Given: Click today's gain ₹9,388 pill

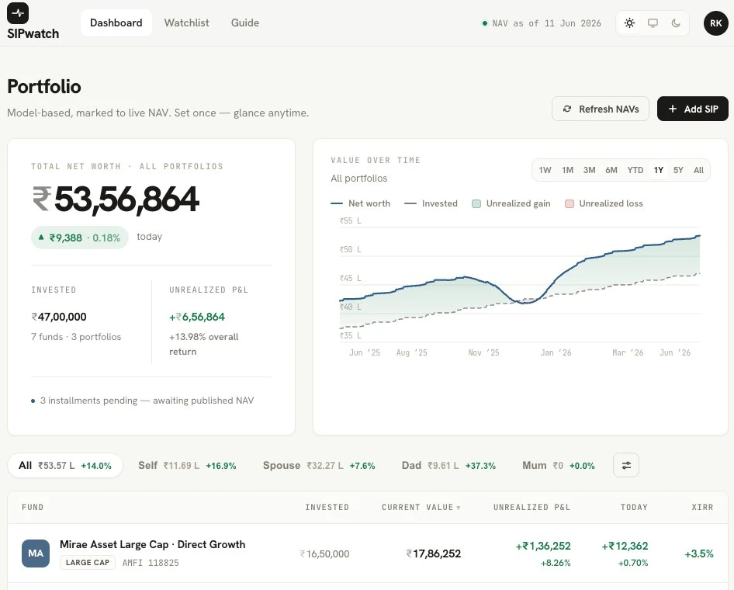Looking at the screenshot, I should click(80, 238).
